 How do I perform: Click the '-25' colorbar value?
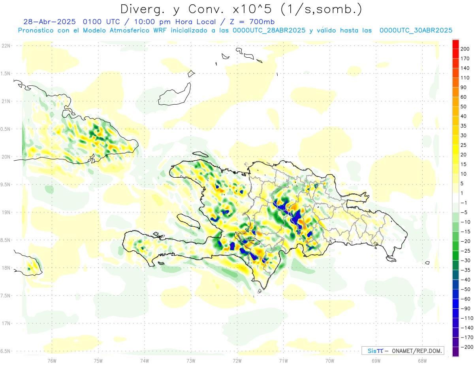click(466, 251)
